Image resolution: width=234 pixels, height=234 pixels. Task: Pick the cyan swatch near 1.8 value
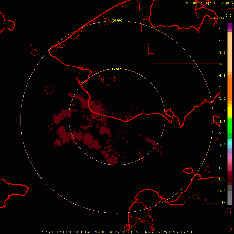[x=230, y=143]
